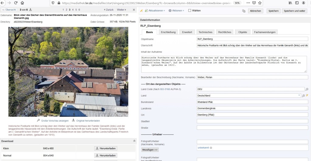The width and height of the screenshot is (311, 161).
Task: Toggle the Wählen checkbox
Action: (190, 11)
